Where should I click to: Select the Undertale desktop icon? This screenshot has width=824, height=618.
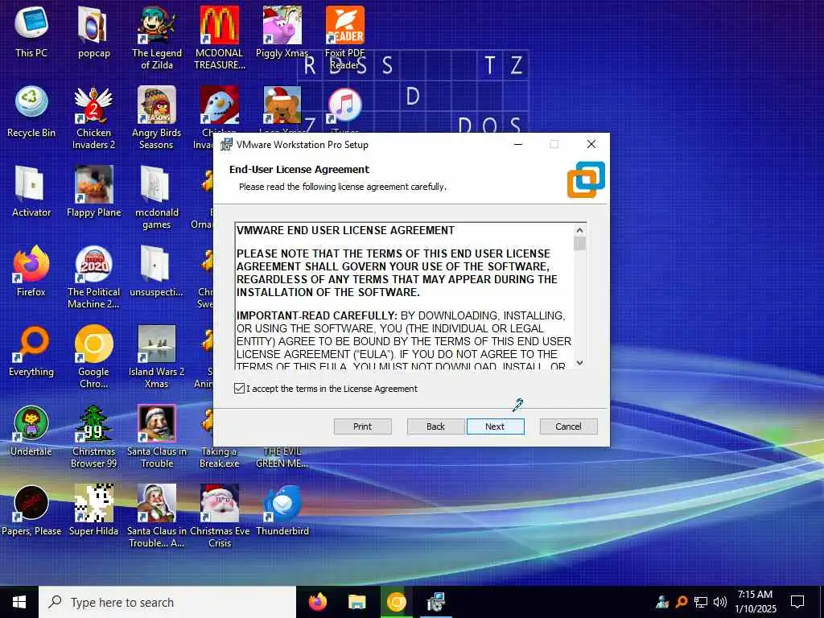31,431
